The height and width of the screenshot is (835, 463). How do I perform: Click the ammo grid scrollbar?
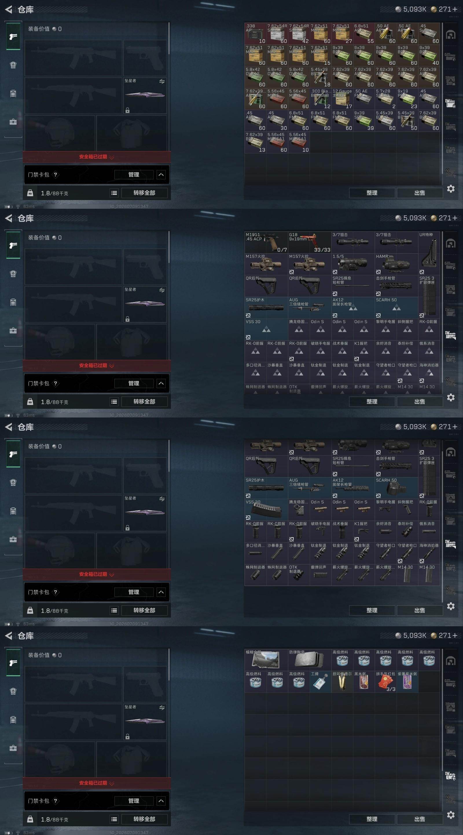pyautogui.click(x=442, y=99)
